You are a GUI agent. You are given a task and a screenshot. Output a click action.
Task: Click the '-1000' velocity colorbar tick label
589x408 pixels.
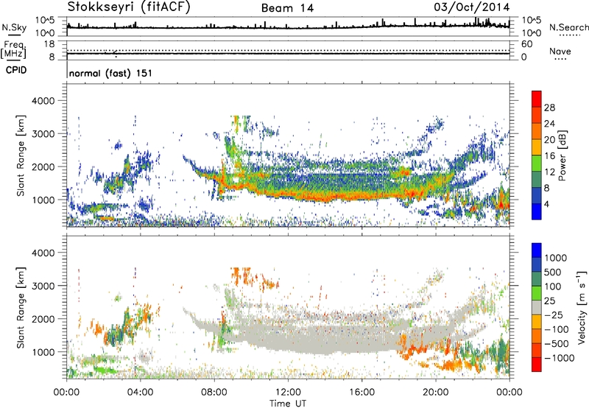coord(559,358)
